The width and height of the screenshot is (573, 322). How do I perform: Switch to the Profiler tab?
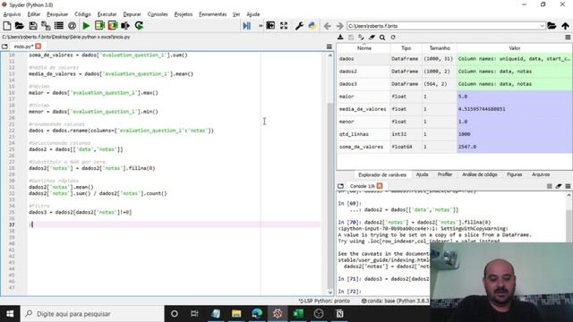click(x=445, y=175)
